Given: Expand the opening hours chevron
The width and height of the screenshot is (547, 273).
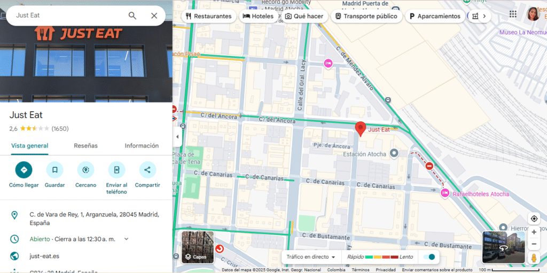Looking at the screenshot, I should point(126,239).
